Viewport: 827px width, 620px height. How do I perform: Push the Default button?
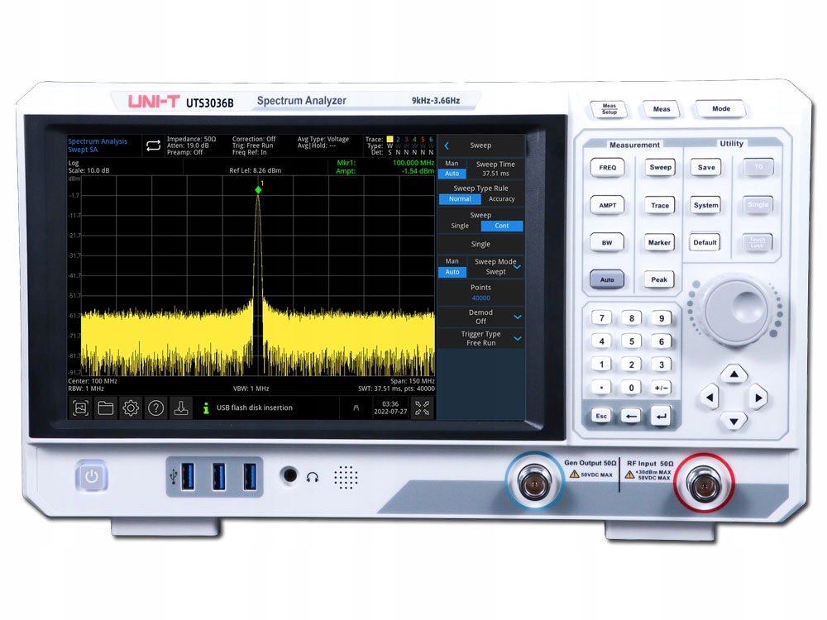tap(705, 242)
